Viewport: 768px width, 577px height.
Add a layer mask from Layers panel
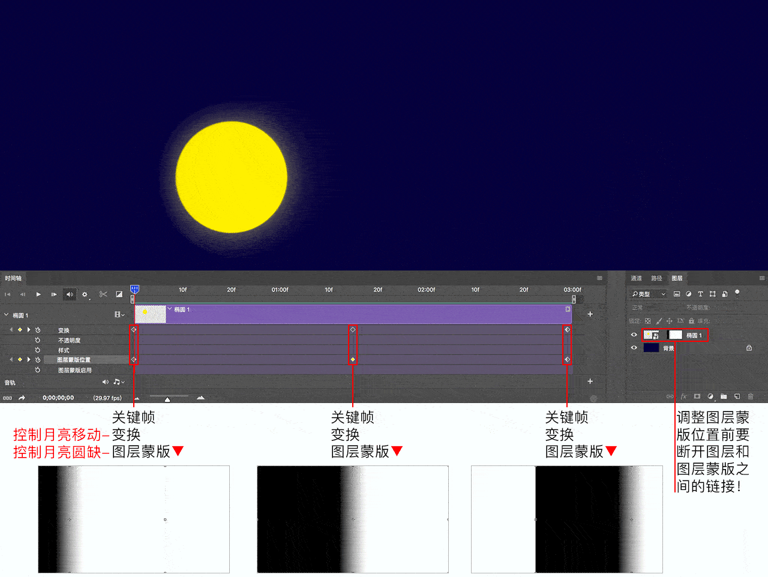pyautogui.click(x=697, y=396)
